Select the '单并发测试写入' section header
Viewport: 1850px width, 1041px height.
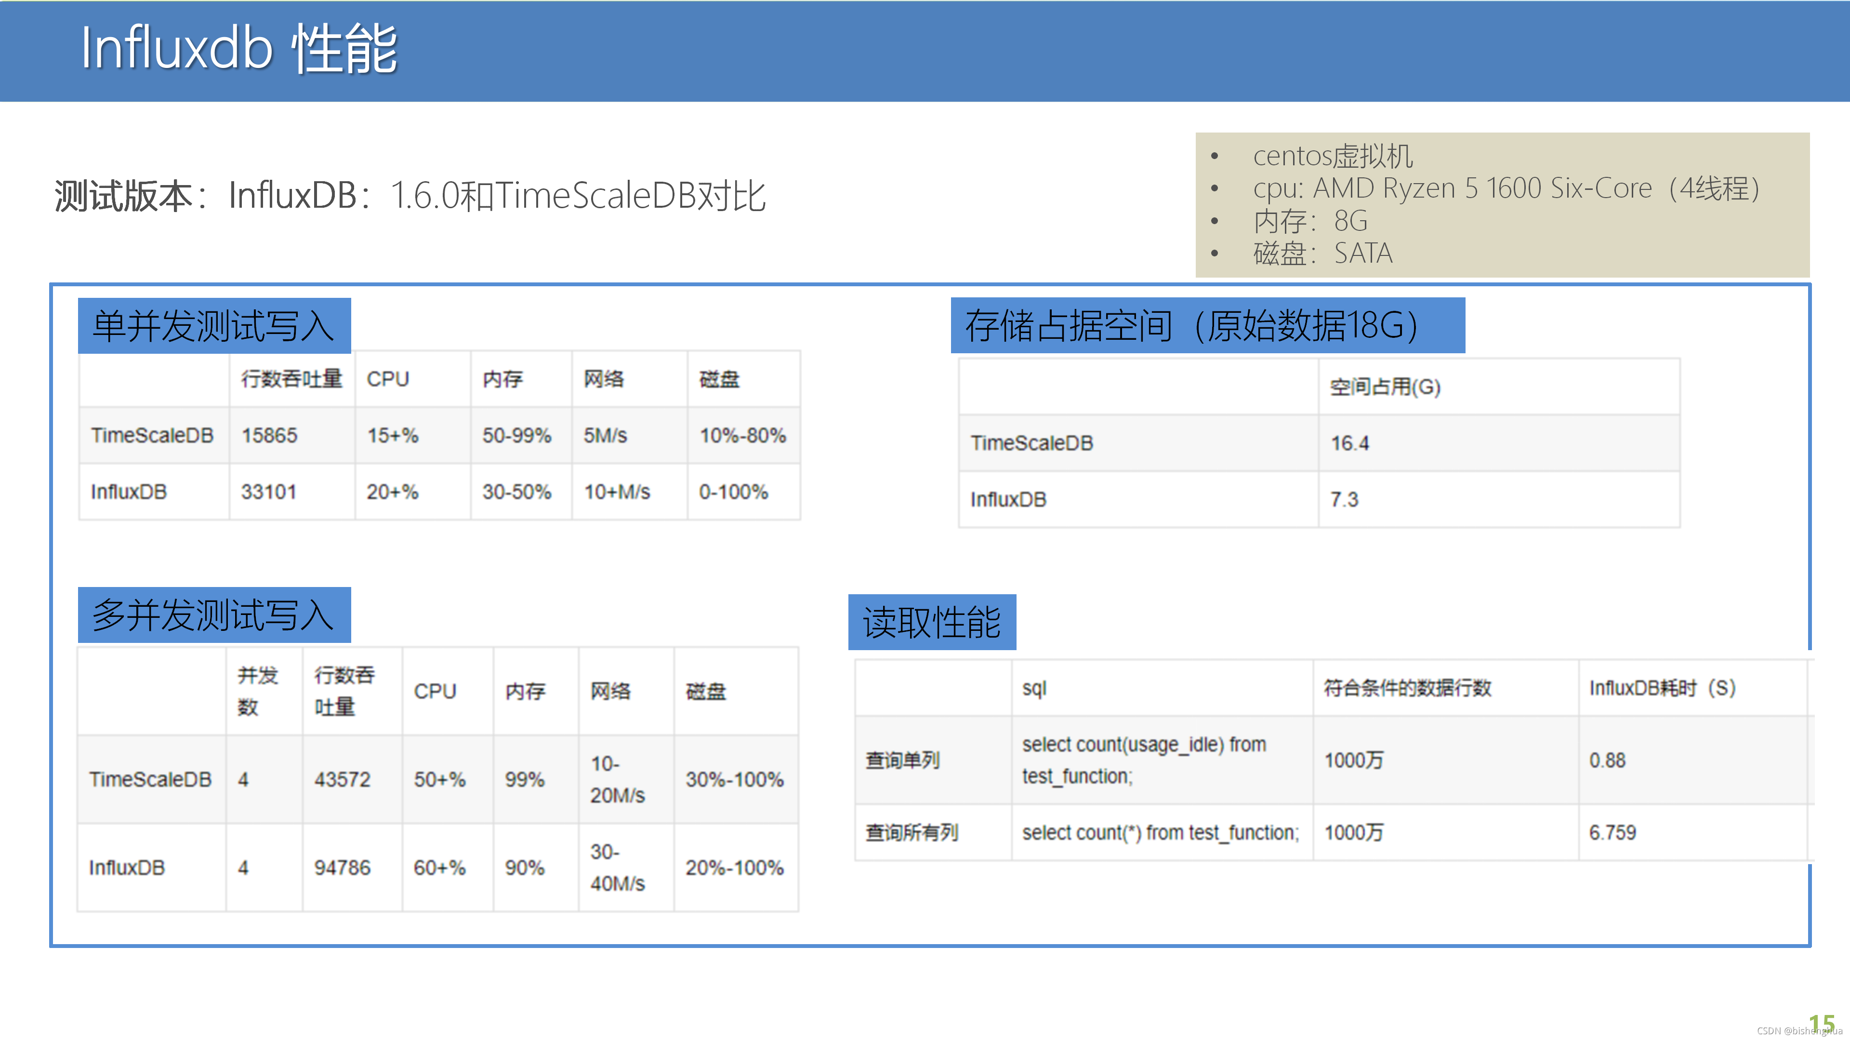[214, 325]
